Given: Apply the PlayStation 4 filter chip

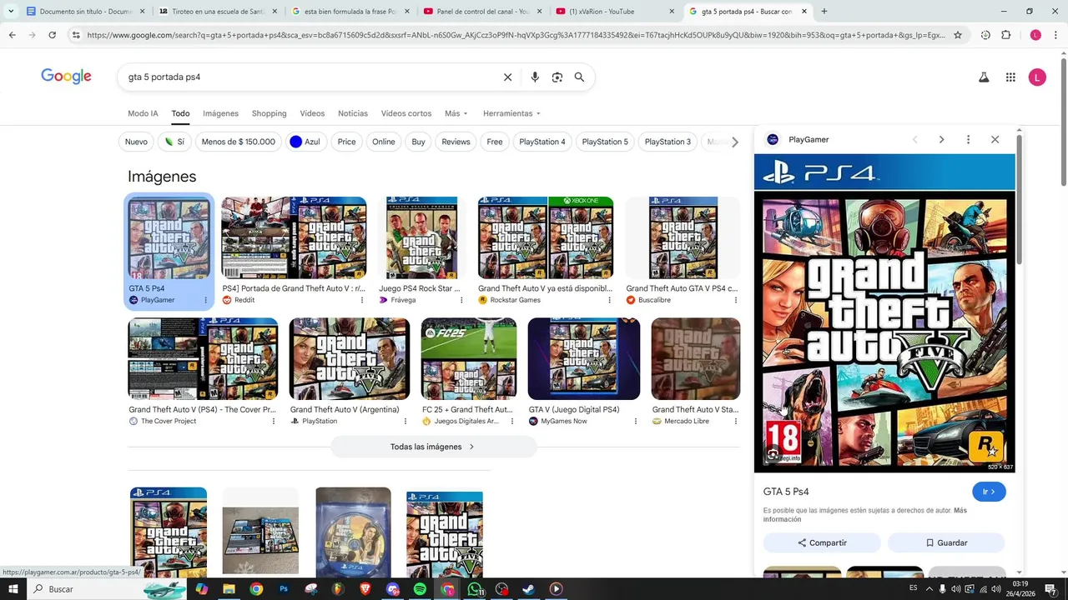Looking at the screenshot, I should pos(542,142).
